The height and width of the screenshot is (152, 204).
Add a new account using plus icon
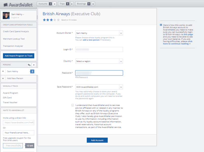point(55,4)
